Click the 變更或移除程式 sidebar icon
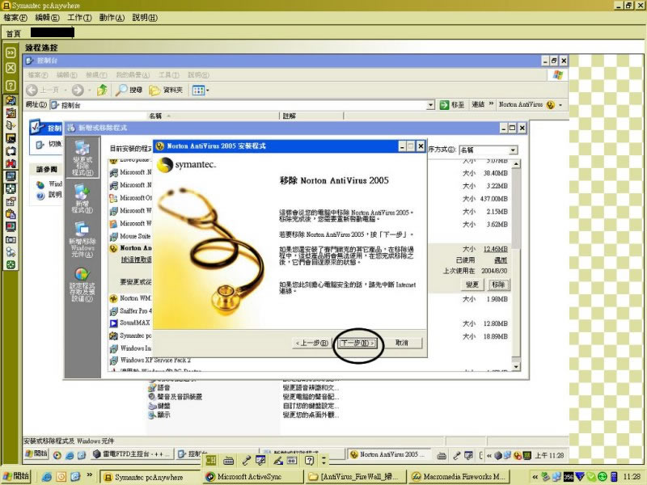This screenshot has height=485, width=647. pyautogui.click(x=82, y=158)
